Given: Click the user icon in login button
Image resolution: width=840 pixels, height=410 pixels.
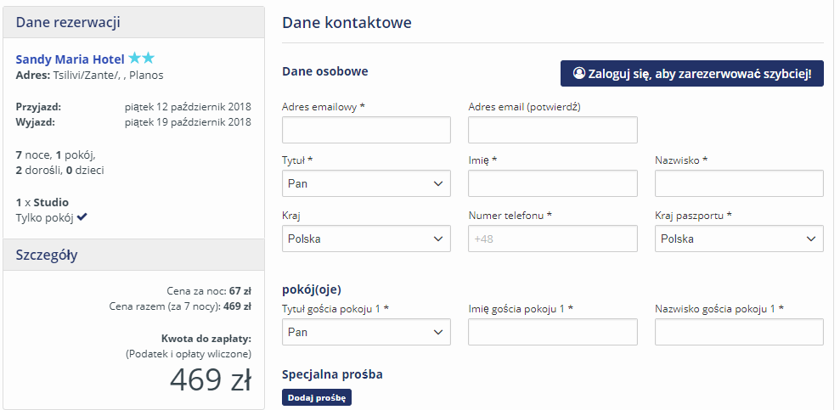Looking at the screenshot, I should [x=579, y=74].
